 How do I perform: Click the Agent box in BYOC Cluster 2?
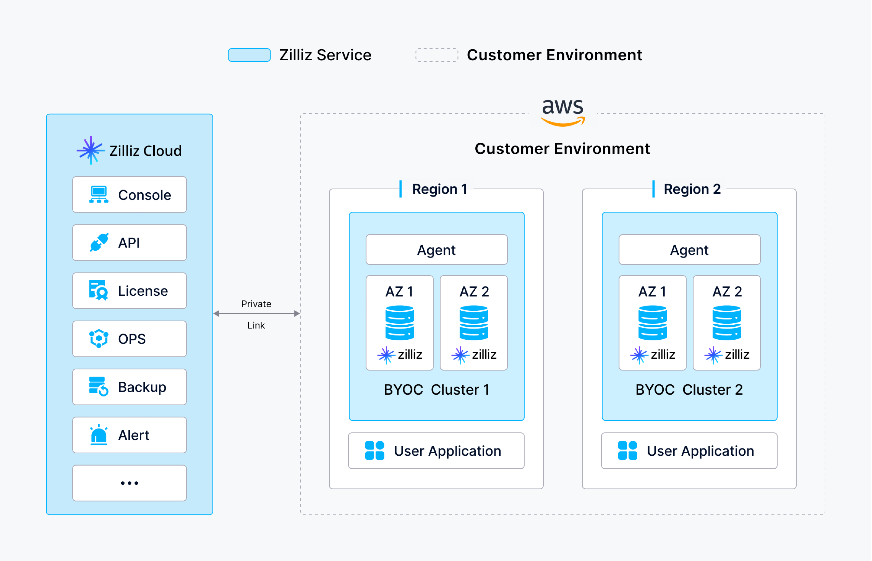690,250
